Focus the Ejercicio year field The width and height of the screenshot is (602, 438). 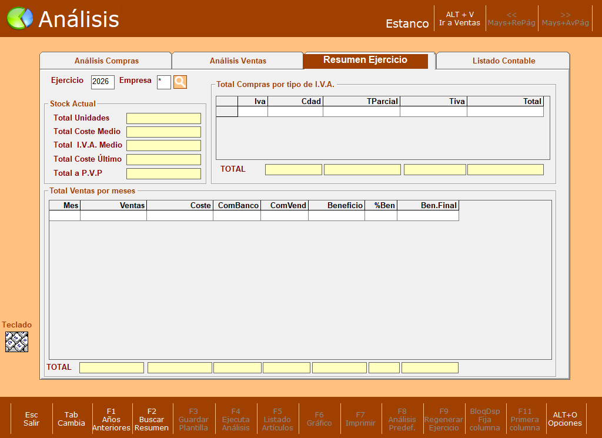tap(102, 82)
